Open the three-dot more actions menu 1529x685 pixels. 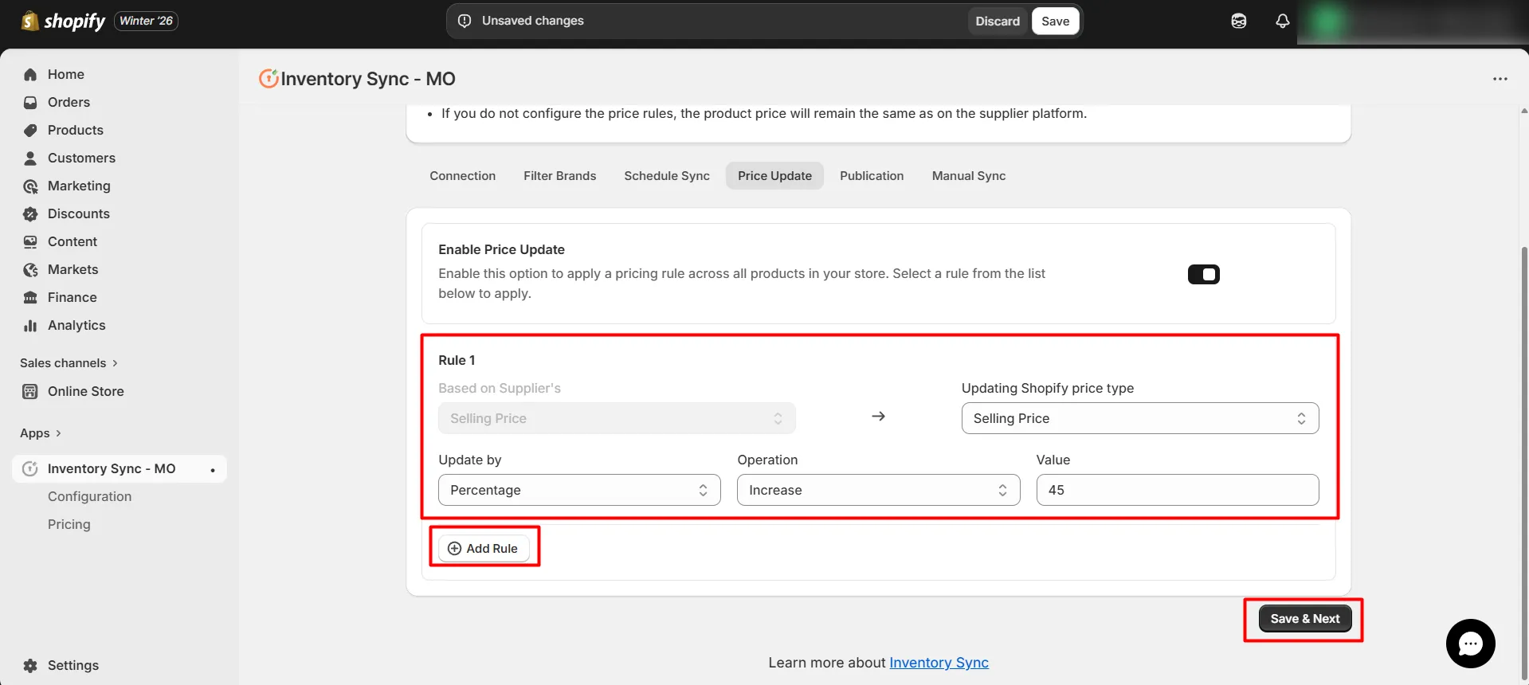[x=1500, y=79]
